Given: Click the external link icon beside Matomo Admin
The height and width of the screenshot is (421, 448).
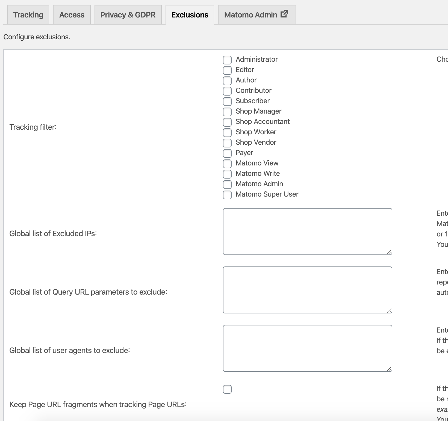Looking at the screenshot, I should (284, 14).
